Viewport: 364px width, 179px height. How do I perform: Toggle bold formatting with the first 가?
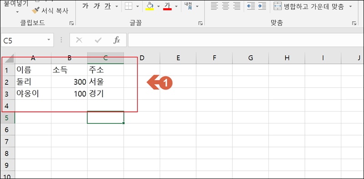click(x=85, y=6)
